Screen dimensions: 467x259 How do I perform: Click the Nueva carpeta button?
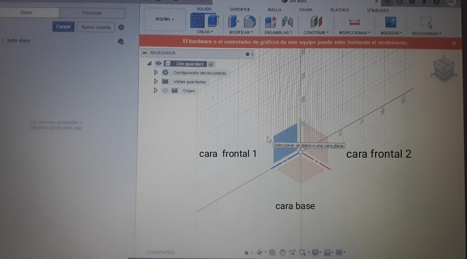(96, 27)
